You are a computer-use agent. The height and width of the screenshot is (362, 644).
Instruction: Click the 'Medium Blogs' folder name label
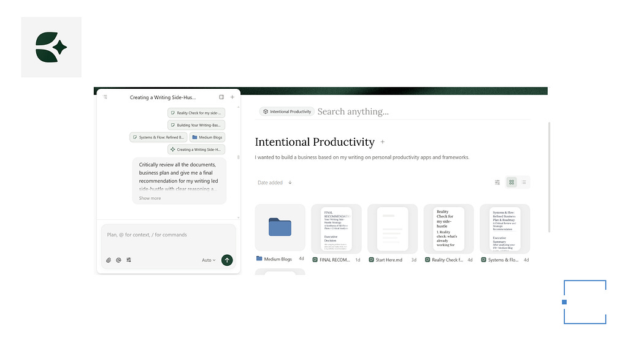278,259
